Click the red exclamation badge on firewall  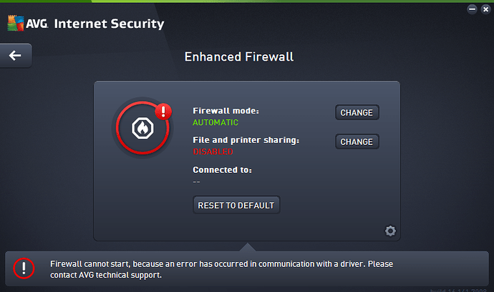point(163,111)
